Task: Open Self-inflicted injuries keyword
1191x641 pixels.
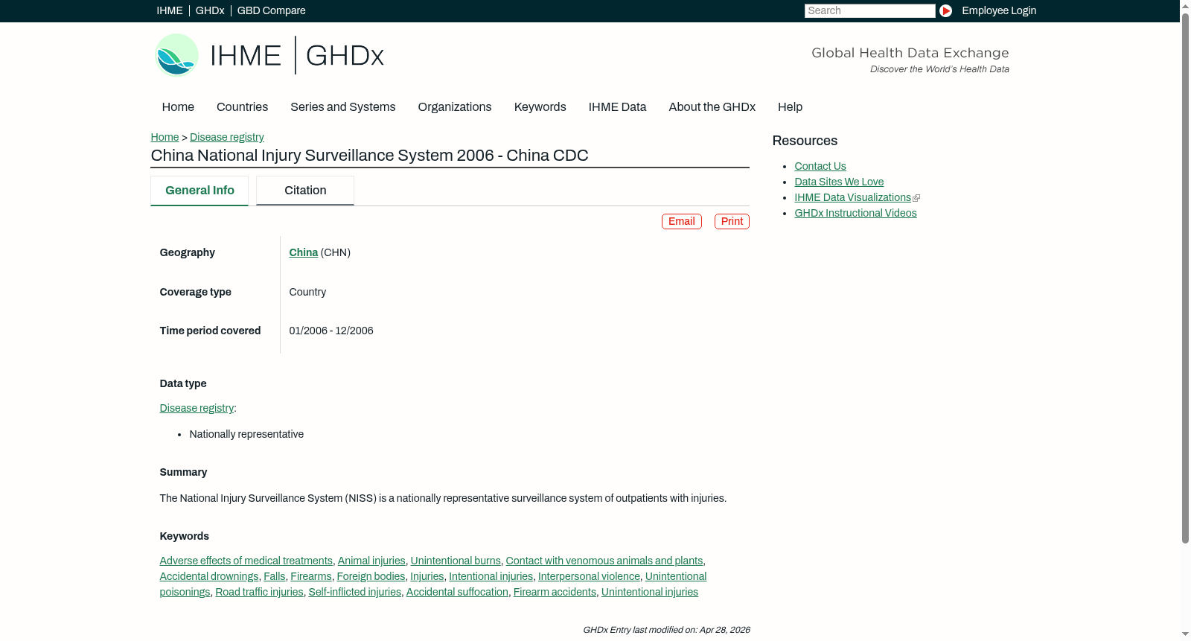Action: [354, 592]
